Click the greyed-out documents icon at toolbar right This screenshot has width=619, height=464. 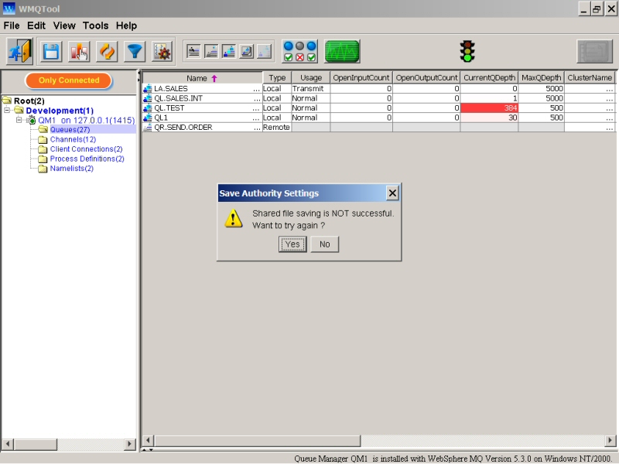click(594, 51)
